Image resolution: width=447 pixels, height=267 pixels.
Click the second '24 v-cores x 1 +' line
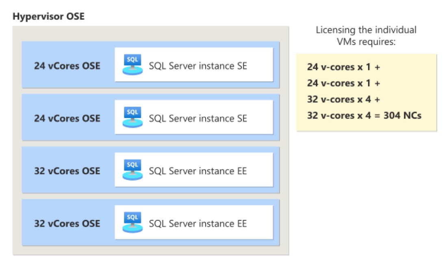click(343, 83)
